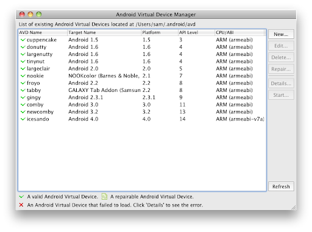Click the NOOKcolor (Barnes & Noble target cell
This screenshot has height=232, width=312.
(104, 76)
